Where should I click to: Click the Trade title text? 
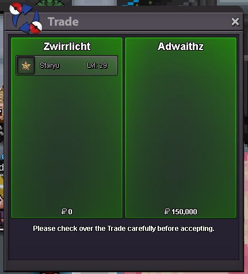pos(63,22)
